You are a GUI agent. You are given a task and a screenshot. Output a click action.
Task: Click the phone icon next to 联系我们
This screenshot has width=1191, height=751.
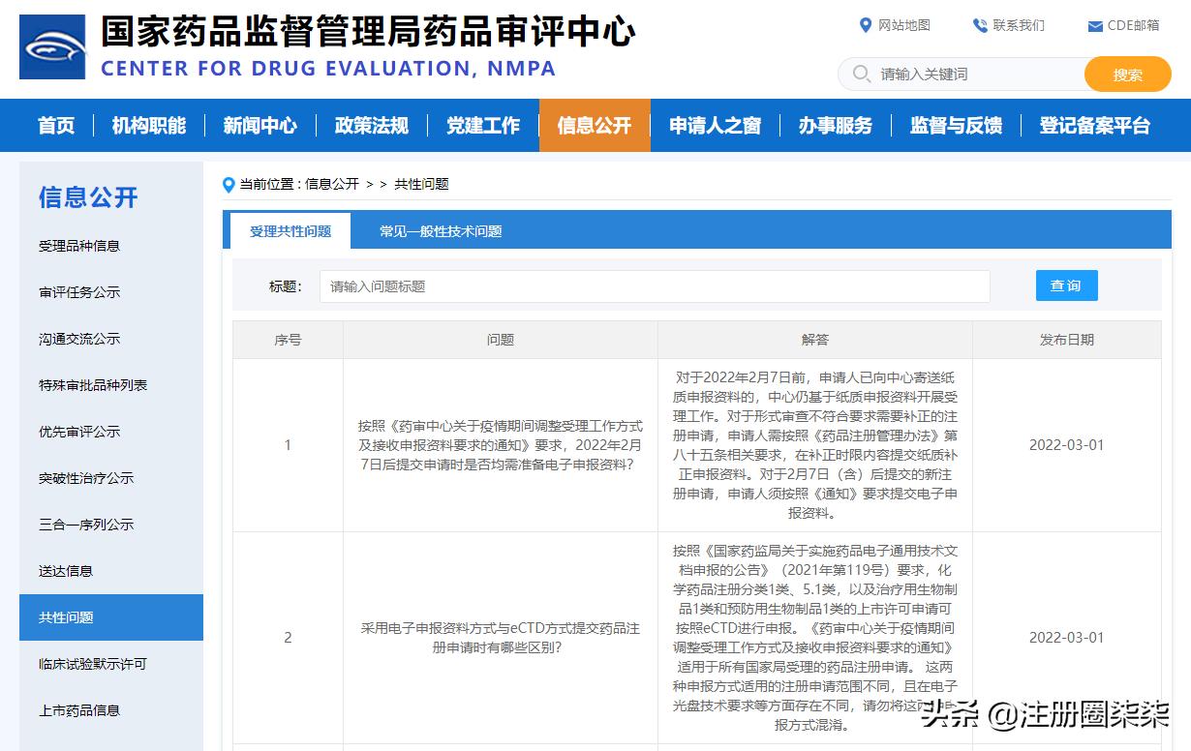pos(978,25)
